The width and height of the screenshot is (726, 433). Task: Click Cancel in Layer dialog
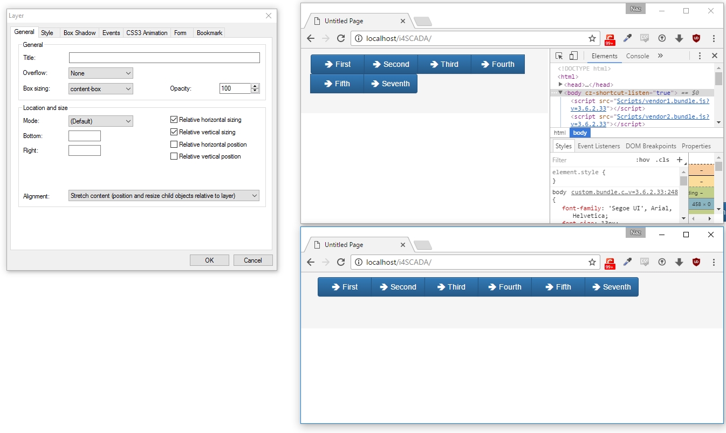(253, 260)
